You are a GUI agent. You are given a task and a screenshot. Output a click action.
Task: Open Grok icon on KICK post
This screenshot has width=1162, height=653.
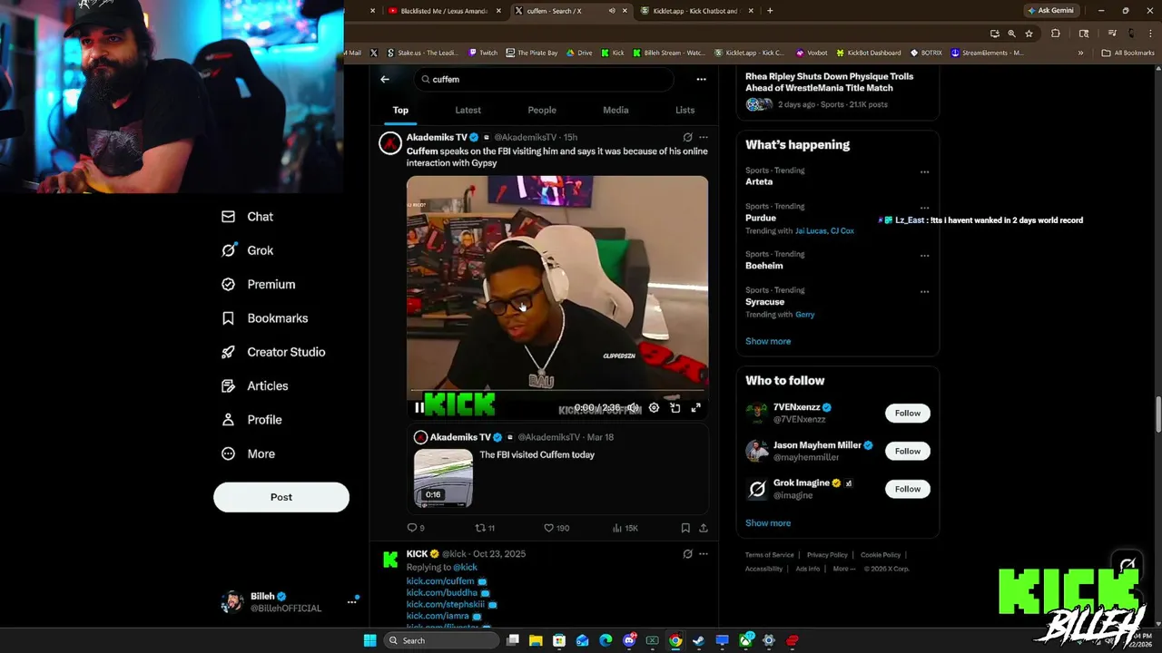coord(687,553)
